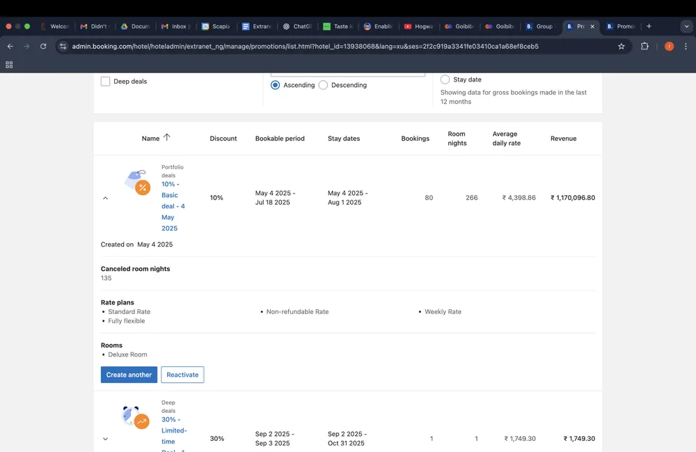
Task: Open the tab search dropdown arrow
Action: [686, 26]
